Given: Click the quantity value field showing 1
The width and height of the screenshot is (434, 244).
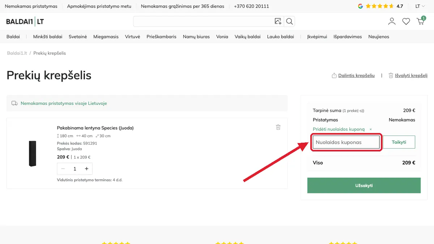Looking at the screenshot, I should (75, 169).
